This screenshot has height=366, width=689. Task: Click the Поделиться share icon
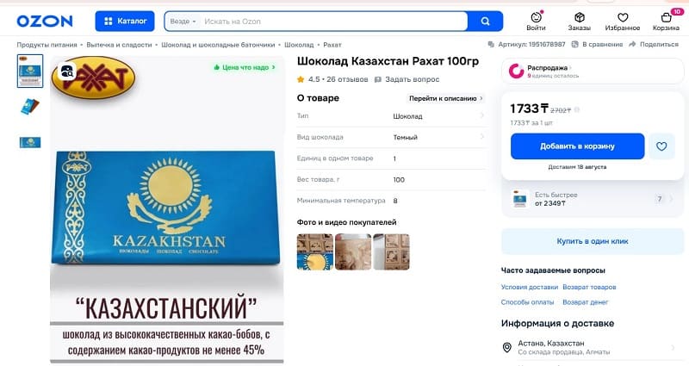click(x=632, y=45)
